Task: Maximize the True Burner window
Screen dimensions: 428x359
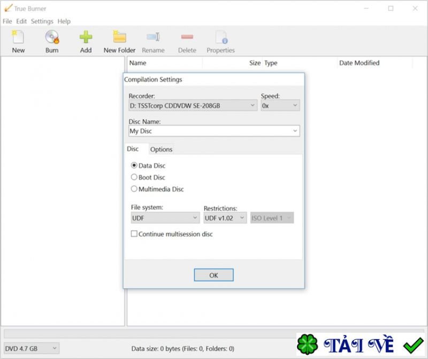Action: click(x=391, y=9)
